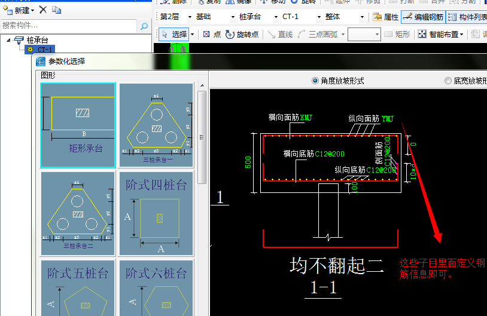
Task: Select the 三桩承台二 thumbnail
Action: (x=78, y=213)
